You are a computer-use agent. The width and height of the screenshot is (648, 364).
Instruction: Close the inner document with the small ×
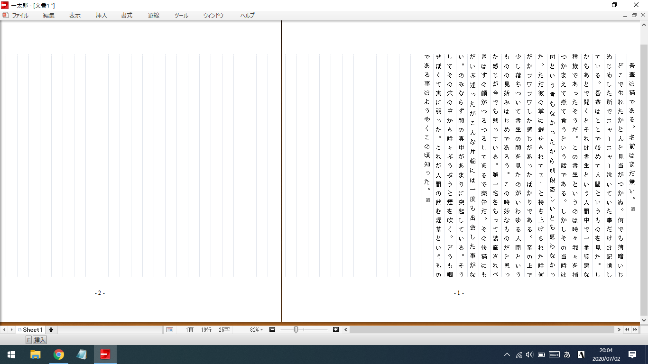(642, 15)
